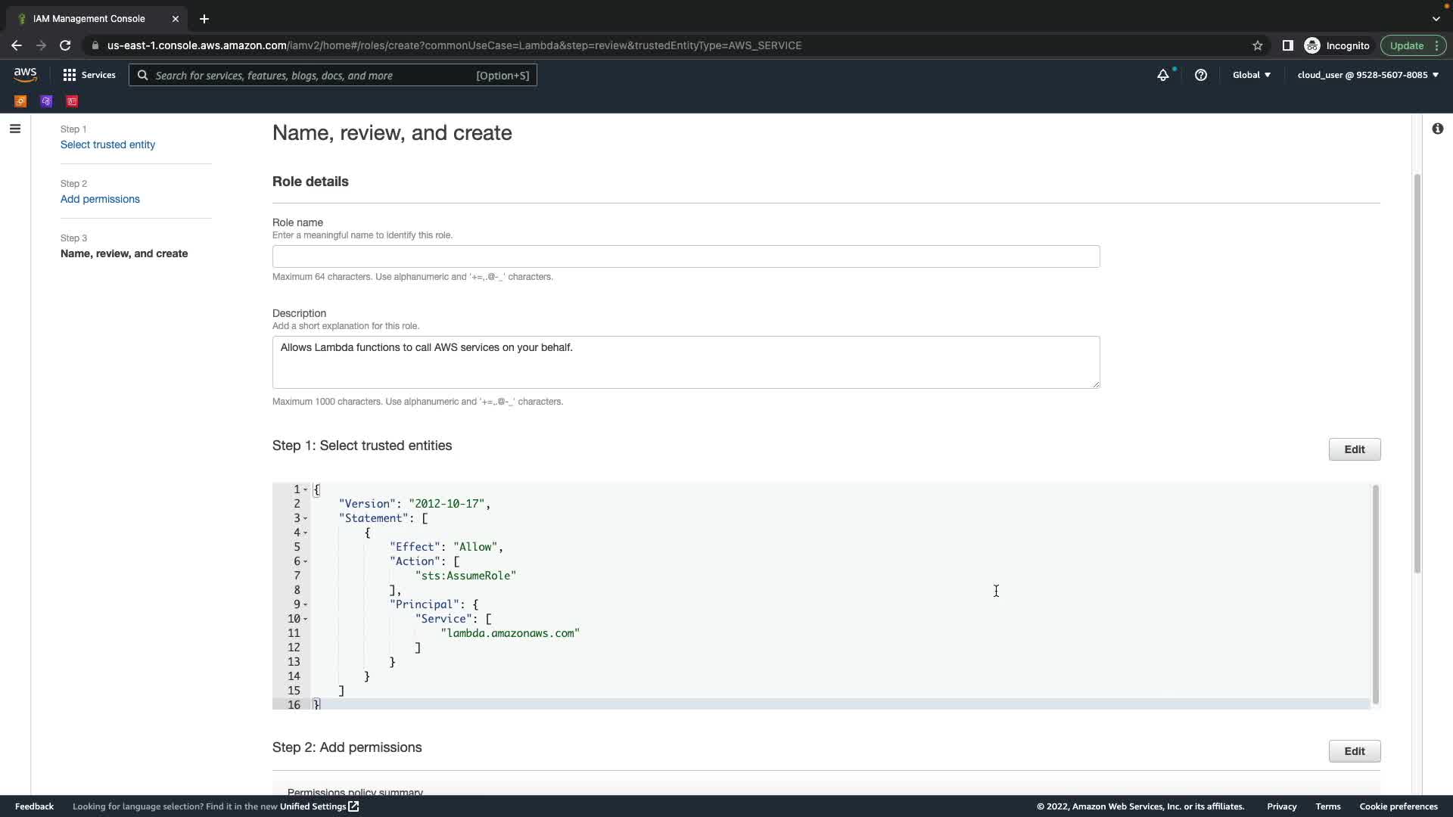The width and height of the screenshot is (1453, 817).
Task: Bookmark this page with the star icon
Action: pos(1258,45)
